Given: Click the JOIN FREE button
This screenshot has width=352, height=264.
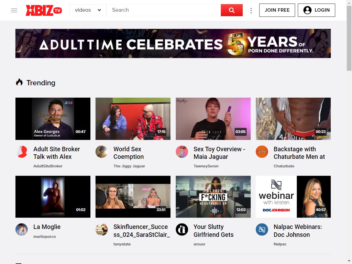Looking at the screenshot, I should (277, 10).
